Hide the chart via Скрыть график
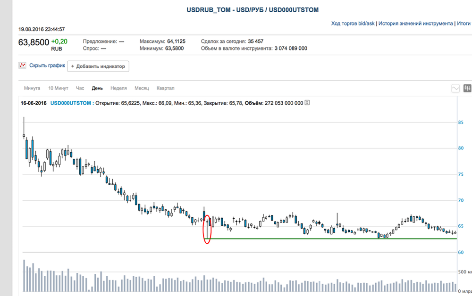This screenshot has width=472, height=296. point(47,65)
